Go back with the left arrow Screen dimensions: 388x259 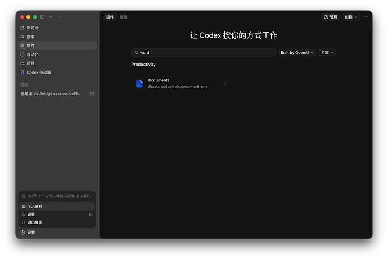pos(51,17)
